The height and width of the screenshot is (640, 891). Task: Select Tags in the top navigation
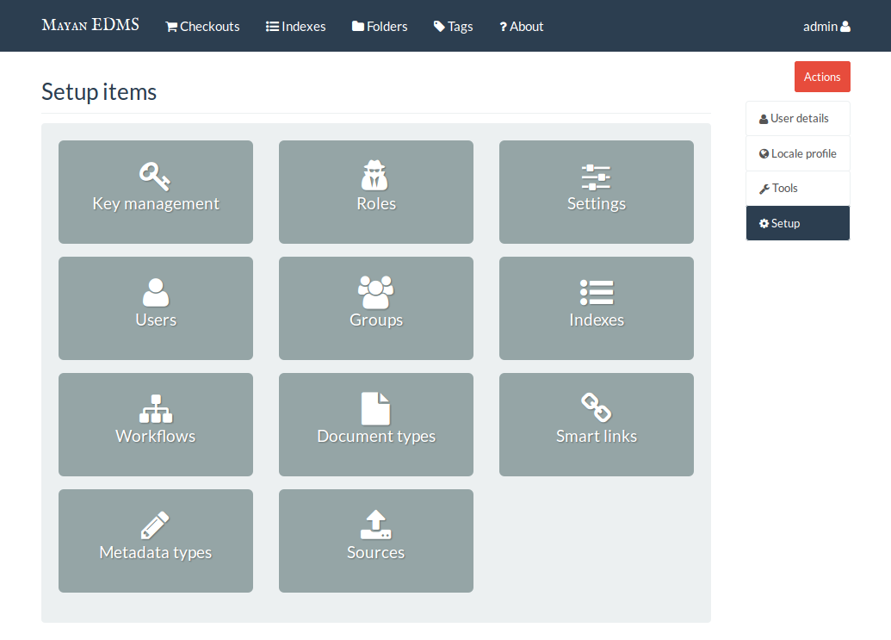tap(453, 26)
